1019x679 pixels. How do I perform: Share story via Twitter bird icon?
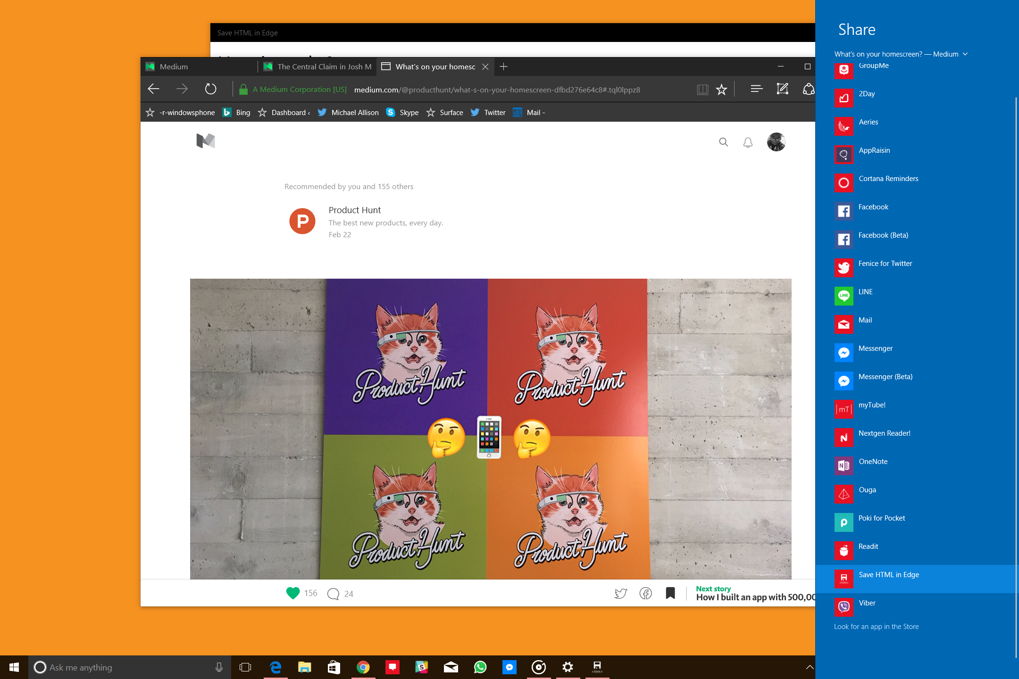coord(621,593)
